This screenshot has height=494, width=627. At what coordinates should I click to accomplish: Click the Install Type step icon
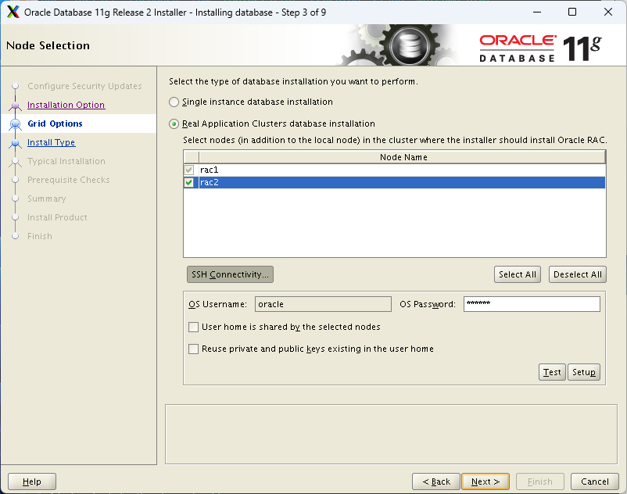click(x=15, y=143)
